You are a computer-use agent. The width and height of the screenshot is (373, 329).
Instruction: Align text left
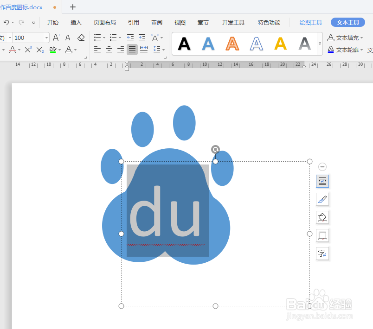pos(97,50)
